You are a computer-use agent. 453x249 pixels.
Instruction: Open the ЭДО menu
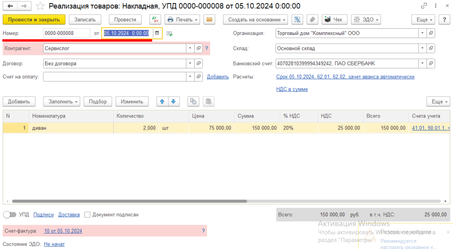(x=367, y=19)
